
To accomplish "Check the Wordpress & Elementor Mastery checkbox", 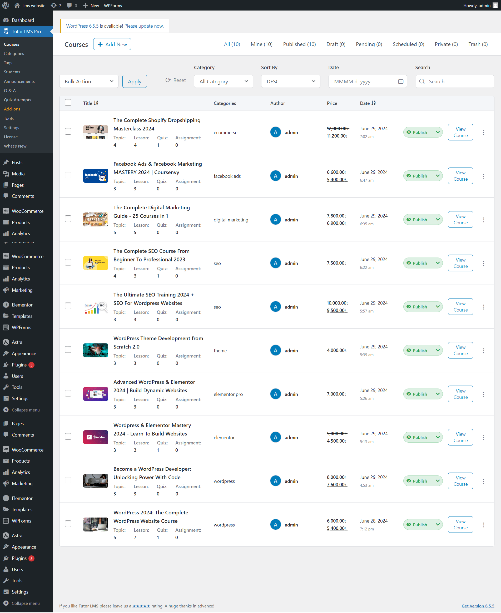I will click(68, 436).
